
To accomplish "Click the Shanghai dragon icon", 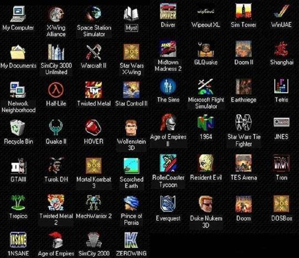I will (x=281, y=49).
